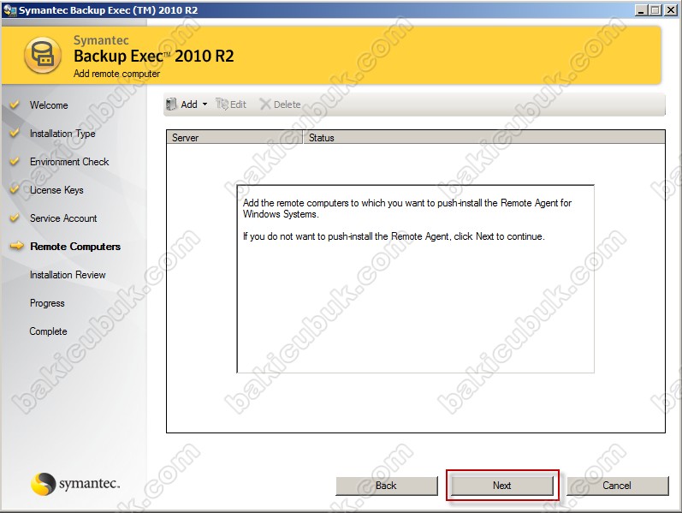The height and width of the screenshot is (513, 682).
Task: Sort by the Server column header
Action: click(234, 138)
